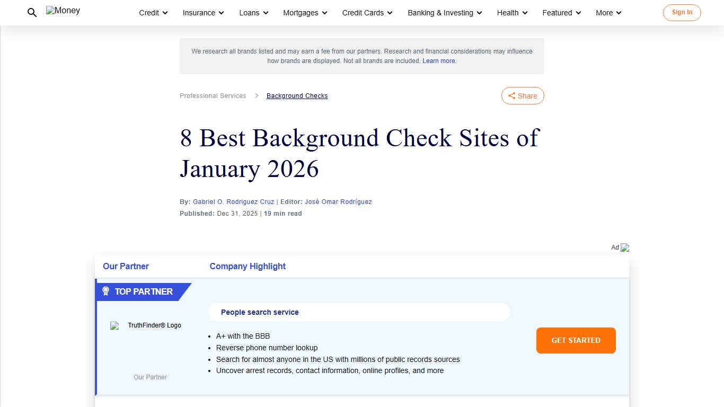The height and width of the screenshot is (407, 724).
Task: Open the Mortgages menu item
Action: coord(304,13)
